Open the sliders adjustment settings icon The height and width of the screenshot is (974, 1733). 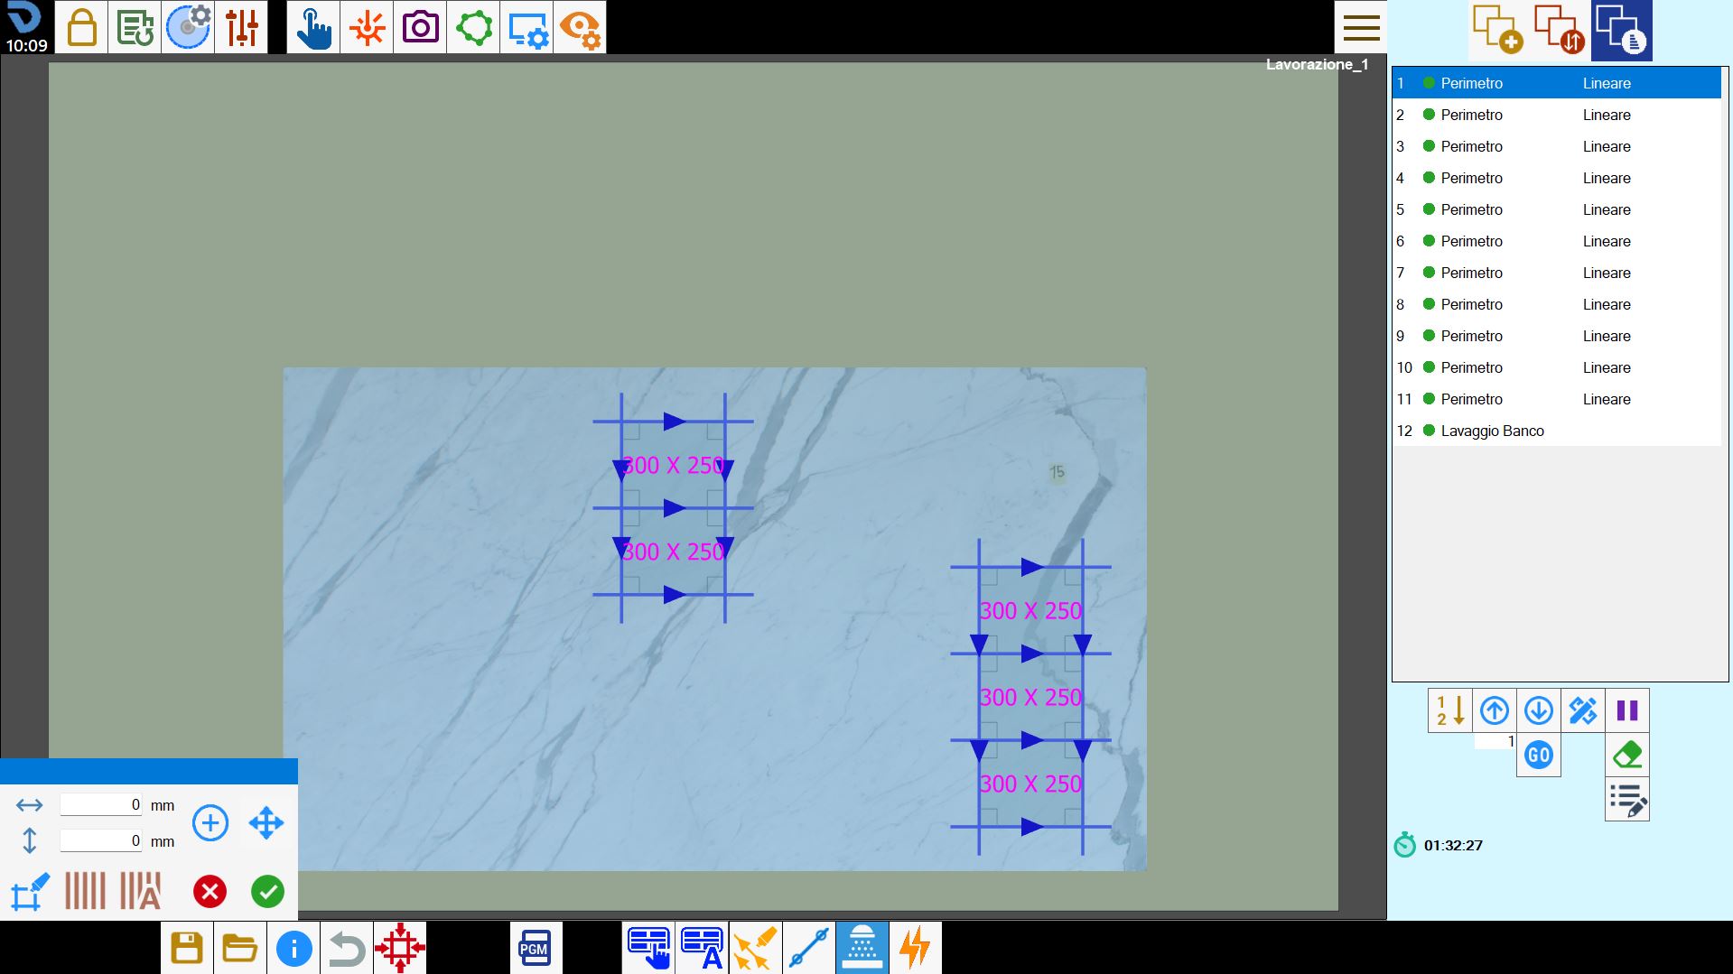pos(241,27)
